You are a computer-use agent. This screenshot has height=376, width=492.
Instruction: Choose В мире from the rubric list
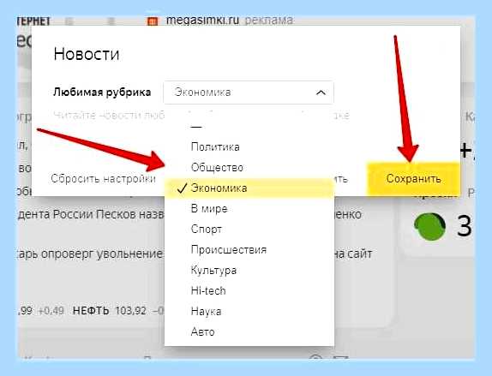249,208
